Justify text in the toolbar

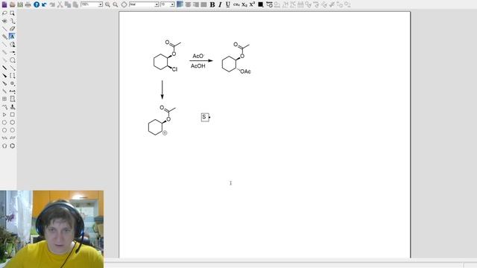click(203, 4)
